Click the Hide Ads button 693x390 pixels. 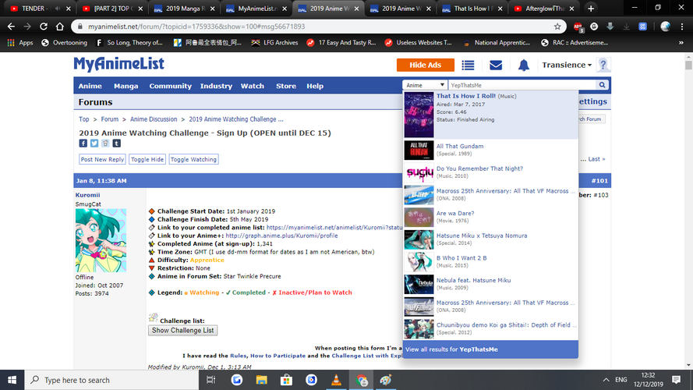tap(425, 66)
